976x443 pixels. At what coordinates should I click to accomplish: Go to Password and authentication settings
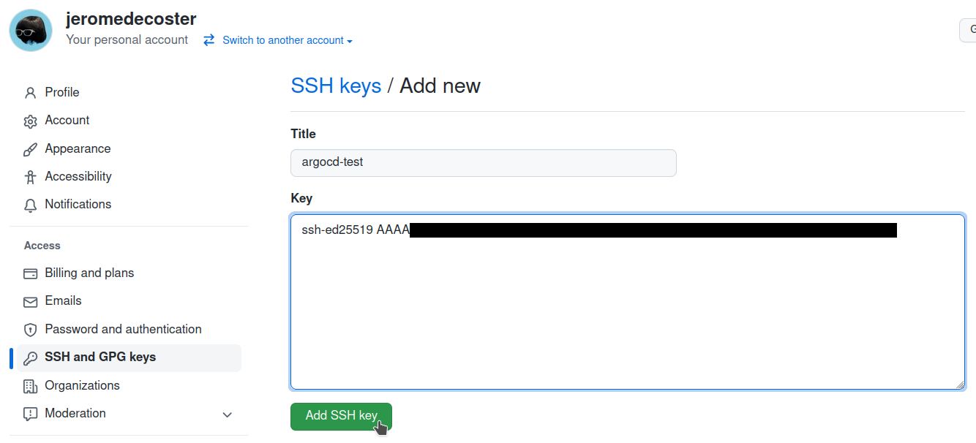(x=123, y=330)
